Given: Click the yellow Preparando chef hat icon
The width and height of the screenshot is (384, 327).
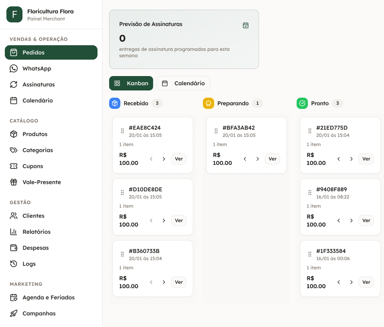Looking at the screenshot, I should (x=208, y=103).
